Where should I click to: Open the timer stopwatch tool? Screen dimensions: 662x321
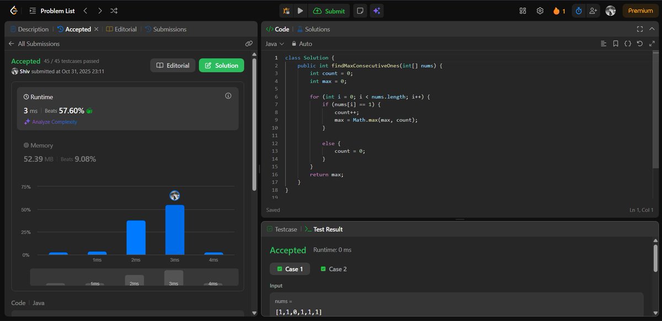point(579,10)
